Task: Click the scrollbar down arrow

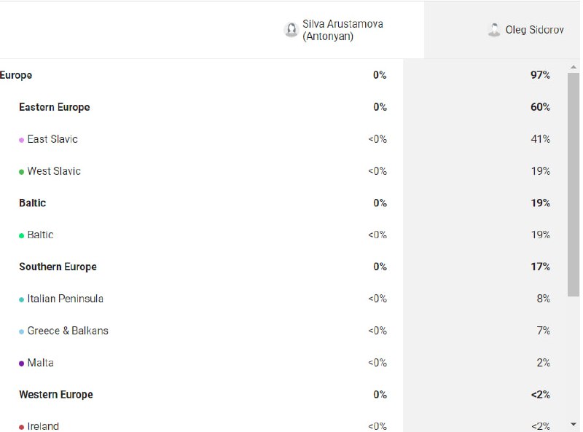Action: (x=574, y=424)
